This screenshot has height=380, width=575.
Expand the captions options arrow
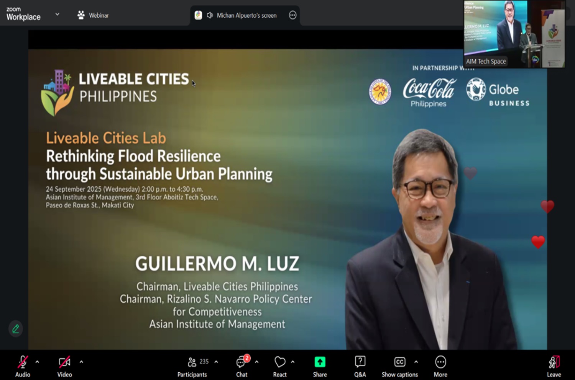416,362
